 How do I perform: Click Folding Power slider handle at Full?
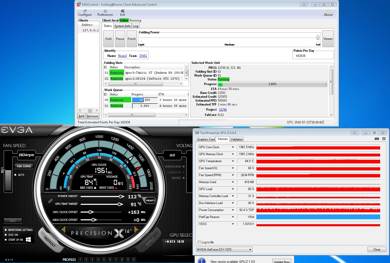tap(318, 37)
